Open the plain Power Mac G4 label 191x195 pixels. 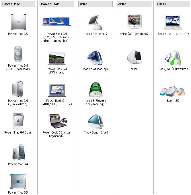[18, 164]
